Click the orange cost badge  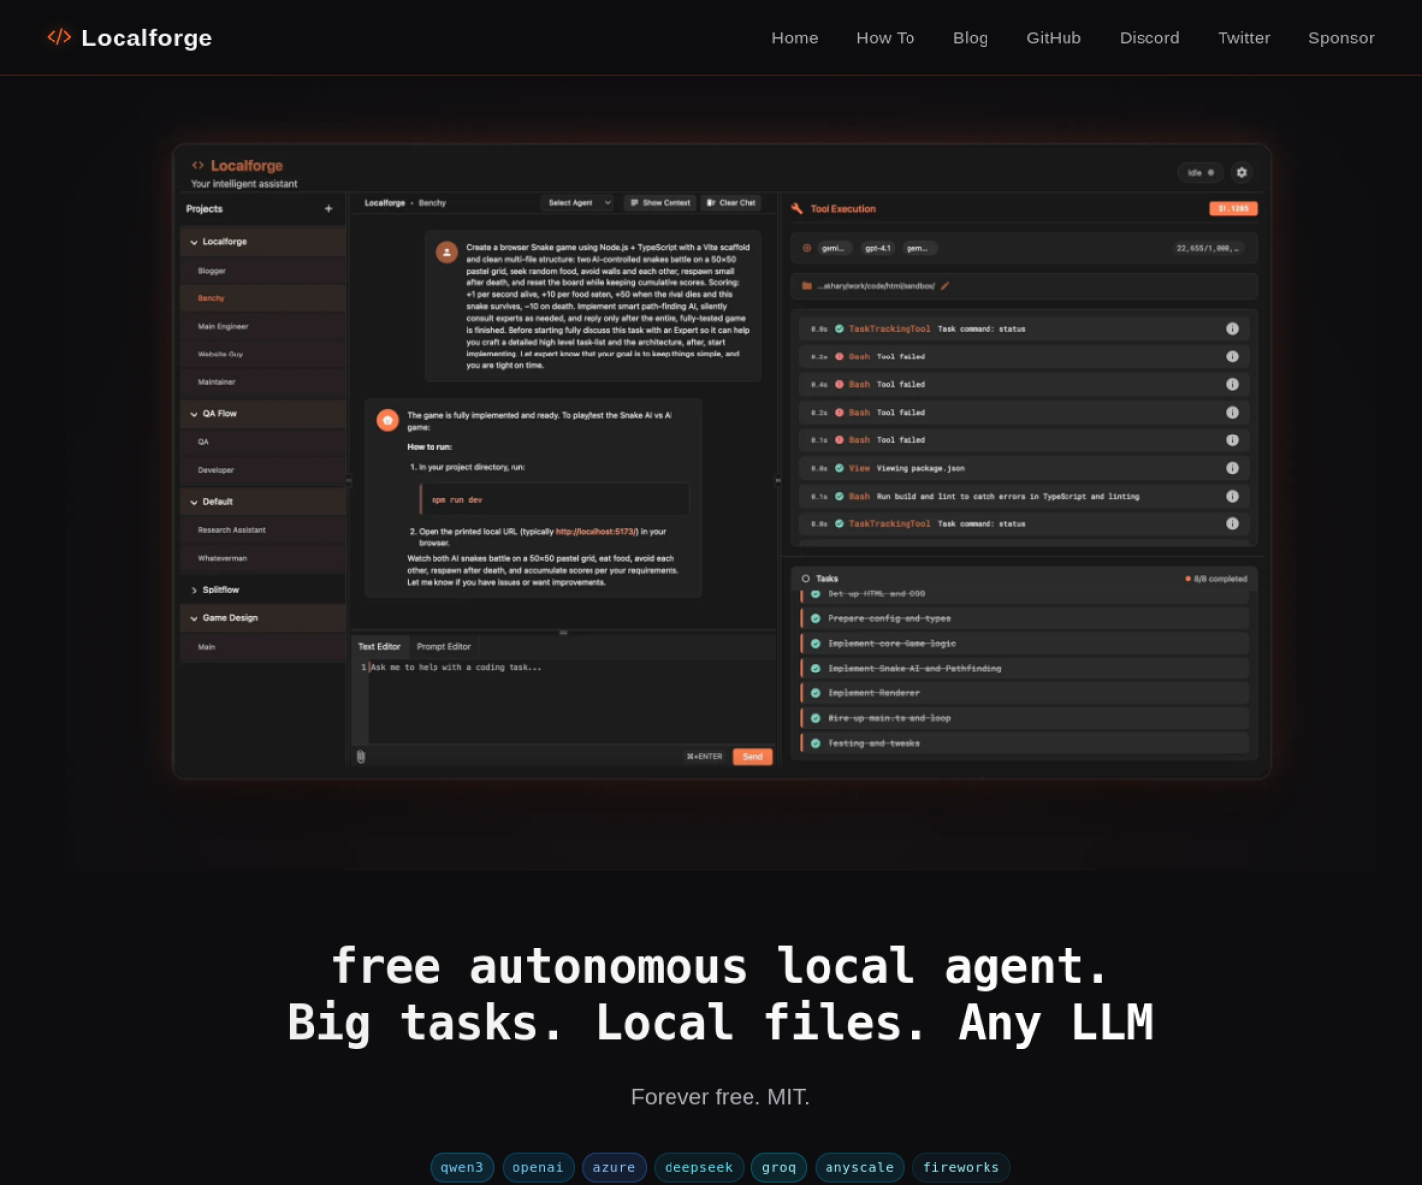pyautogui.click(x=1233, y=208)
